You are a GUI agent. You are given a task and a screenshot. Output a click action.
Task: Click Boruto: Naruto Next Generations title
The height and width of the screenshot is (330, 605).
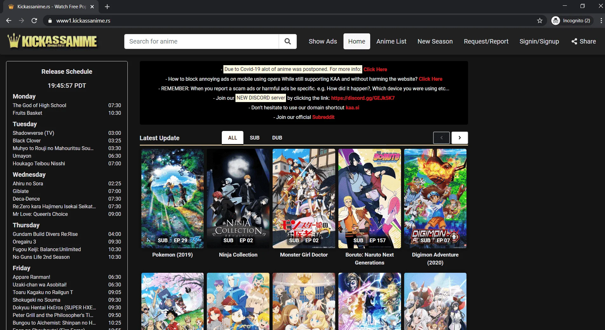(370, 258)
